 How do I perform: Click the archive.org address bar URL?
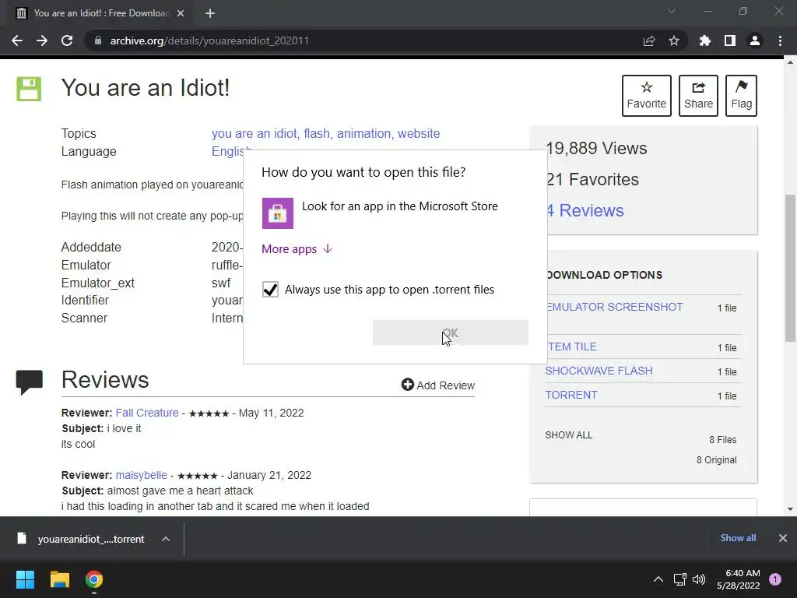coord(209,40)
